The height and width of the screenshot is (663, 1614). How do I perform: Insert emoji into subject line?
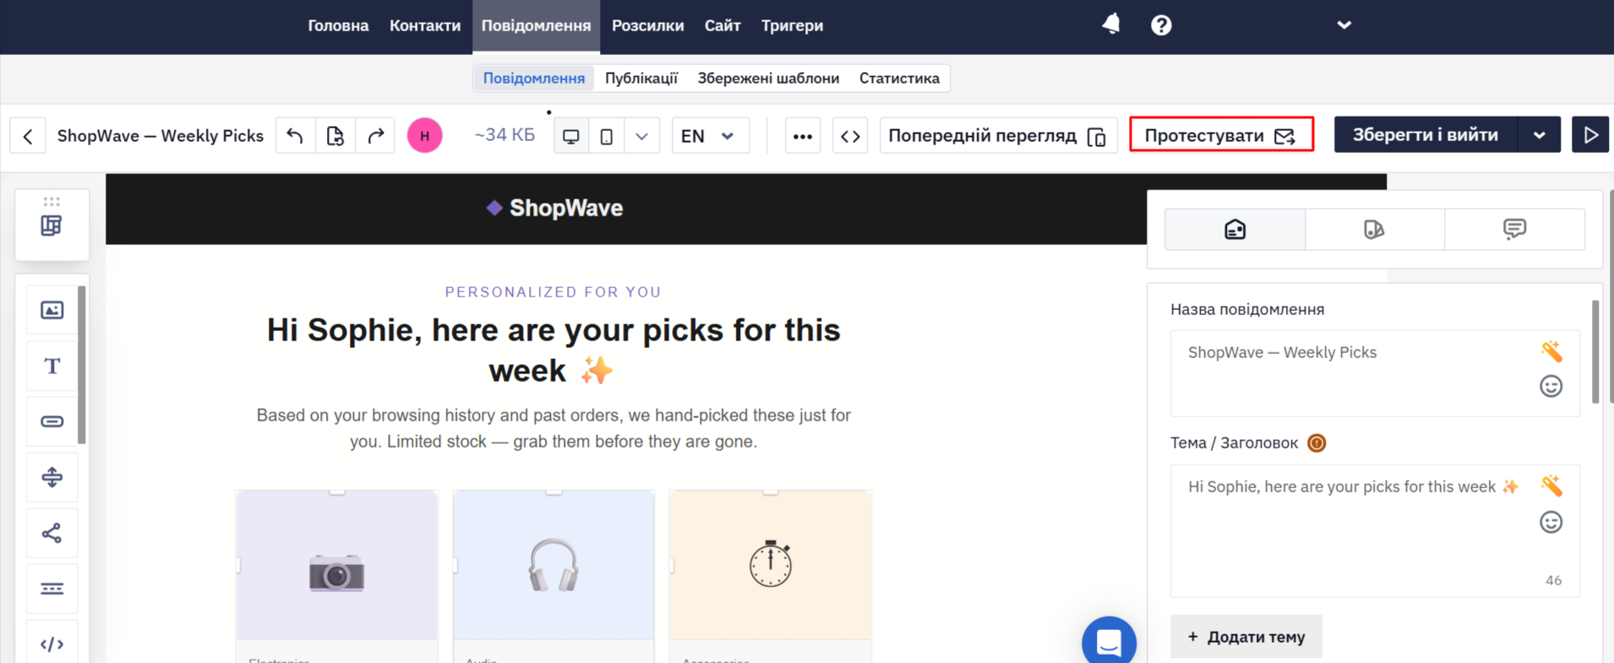(1551, 522)
